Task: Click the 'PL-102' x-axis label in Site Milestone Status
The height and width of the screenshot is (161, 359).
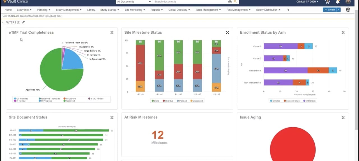Action: (x=178, y=95)
